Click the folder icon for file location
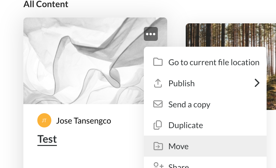This screenshot has width=276, height=168. coord(158,62)
